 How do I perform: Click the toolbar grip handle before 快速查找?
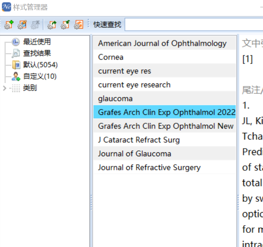coord(88,23)
